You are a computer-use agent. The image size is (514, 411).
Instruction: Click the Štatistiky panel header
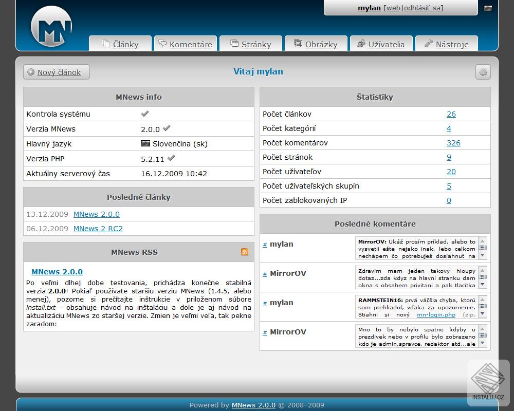pos(375,97)
